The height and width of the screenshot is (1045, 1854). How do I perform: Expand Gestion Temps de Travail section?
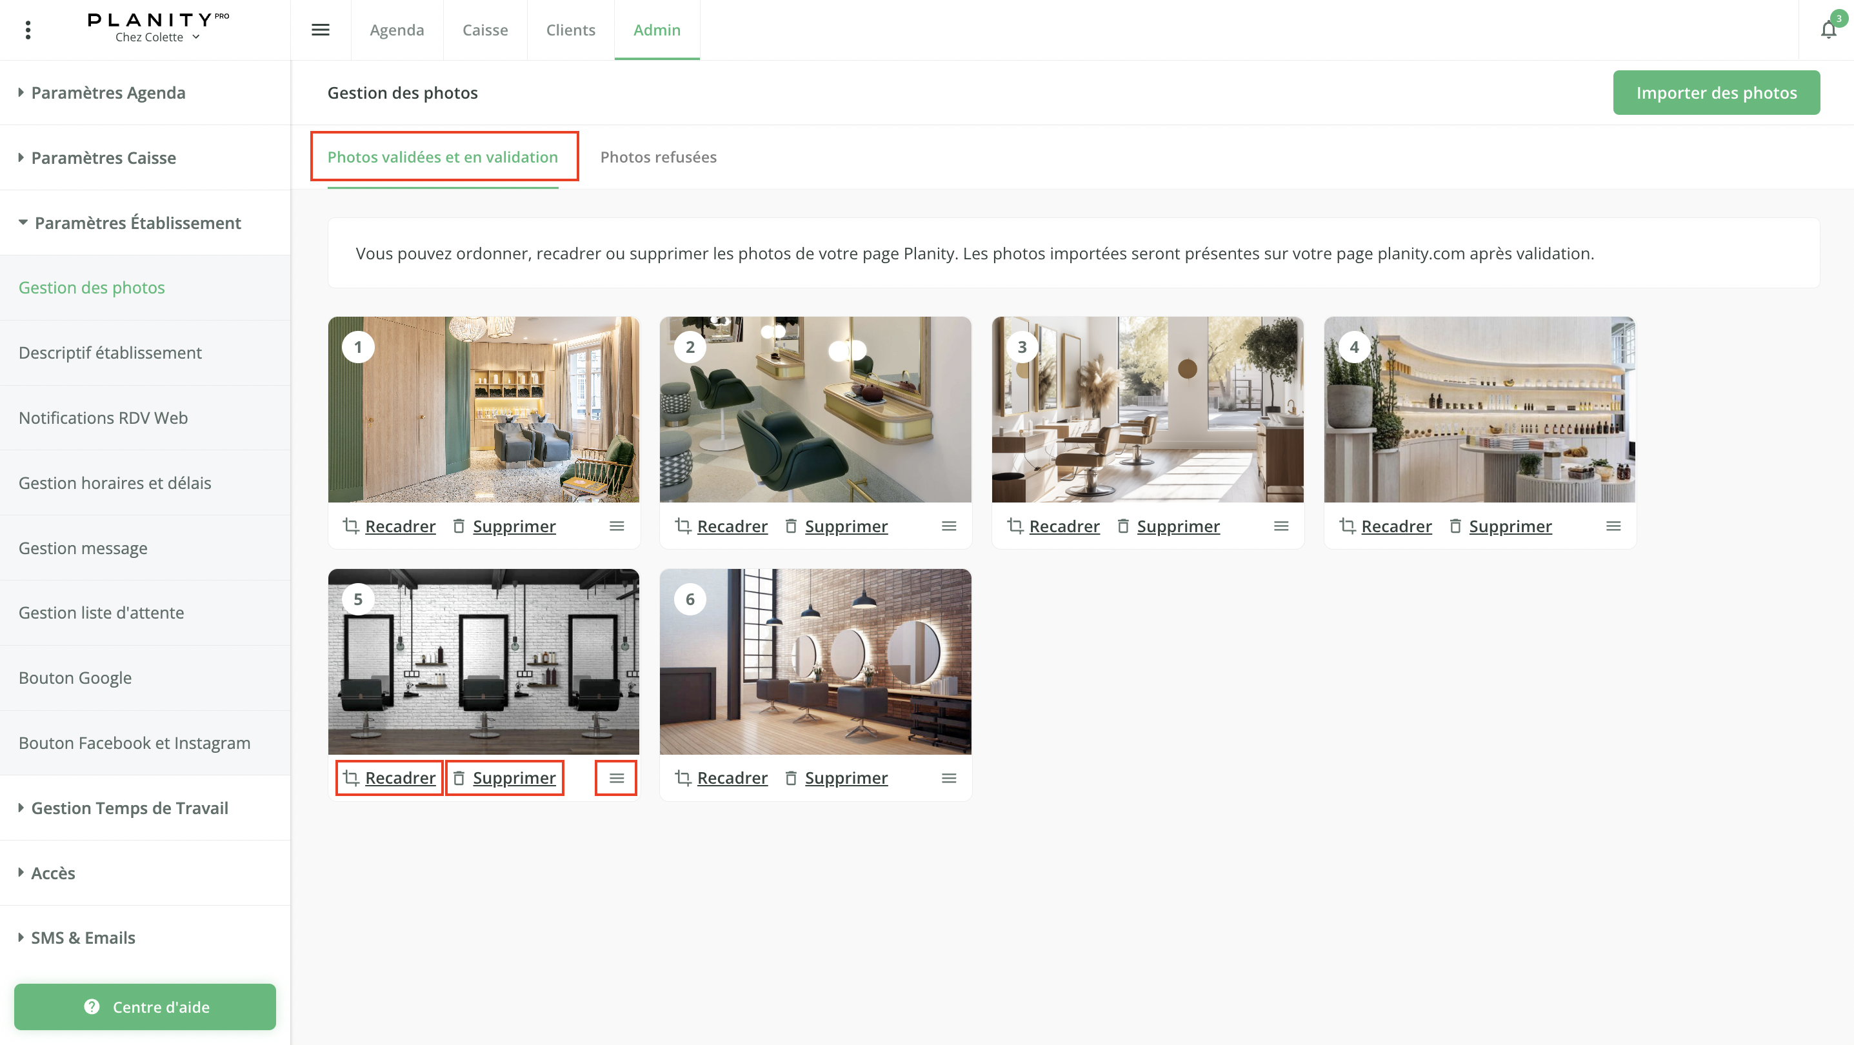point(130,808)
